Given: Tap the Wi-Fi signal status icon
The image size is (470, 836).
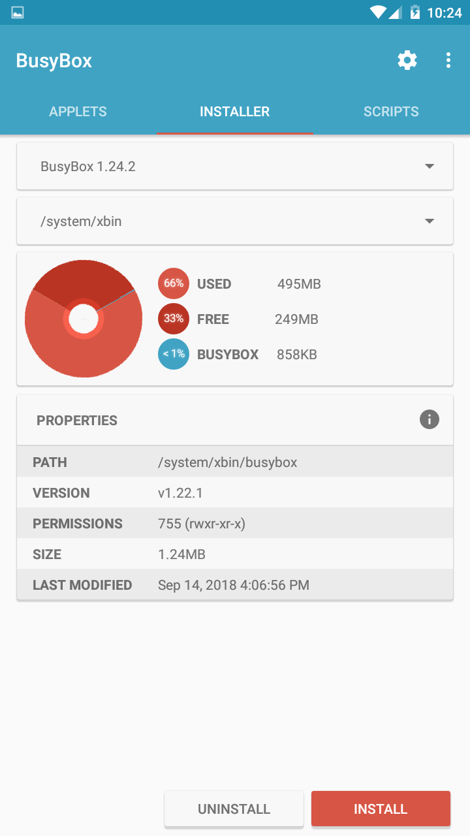Looking at the screenshot, I should coord(377,12).
